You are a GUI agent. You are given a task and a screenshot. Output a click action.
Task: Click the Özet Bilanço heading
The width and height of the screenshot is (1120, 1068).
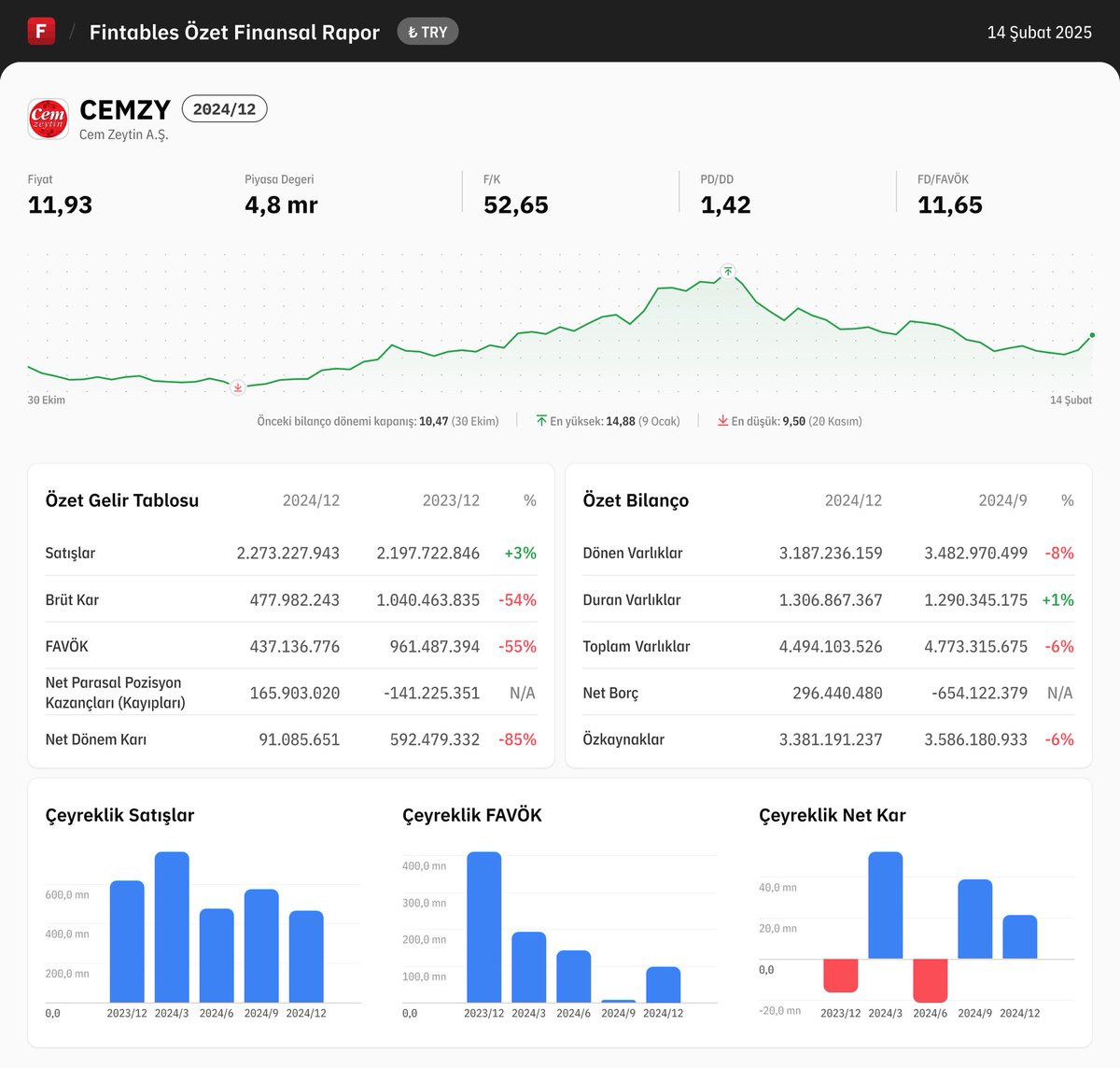(636, 500)
